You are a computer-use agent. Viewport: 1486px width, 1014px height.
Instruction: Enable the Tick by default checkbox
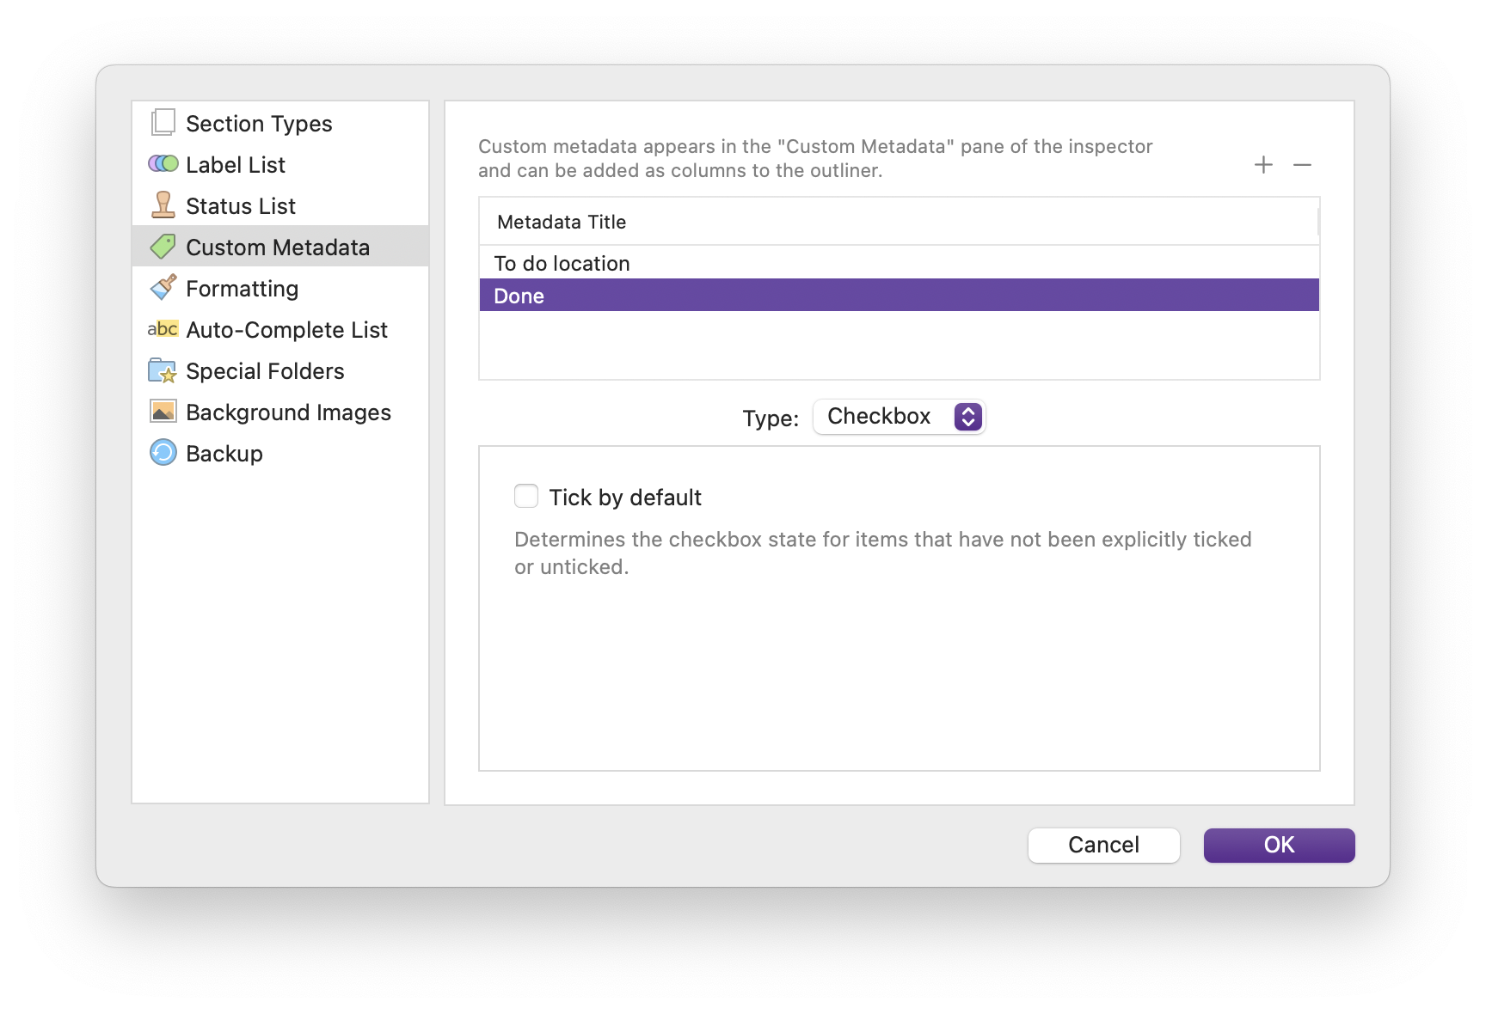point(526,497)
